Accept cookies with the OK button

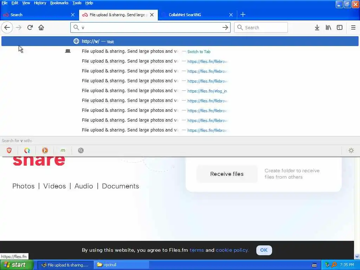point(264,250)
